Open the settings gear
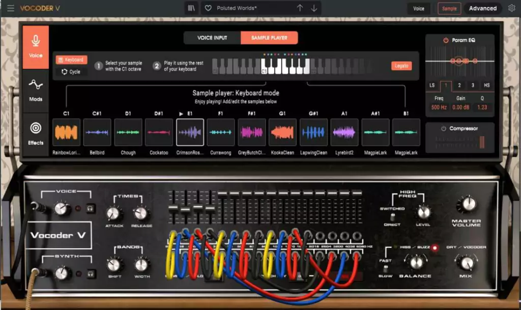 [x=512, y=8]
